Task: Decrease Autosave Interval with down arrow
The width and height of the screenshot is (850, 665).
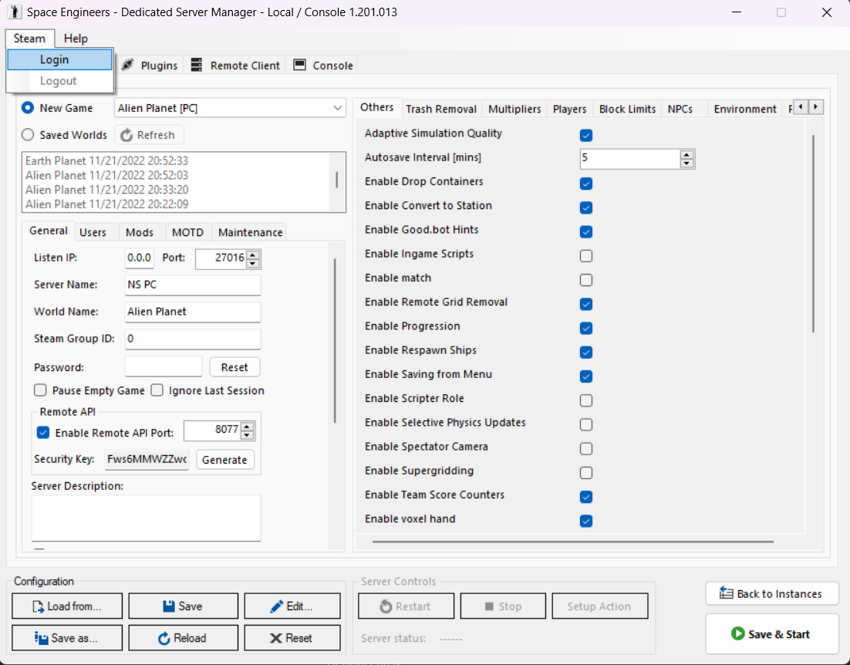Action: point(686,163)
